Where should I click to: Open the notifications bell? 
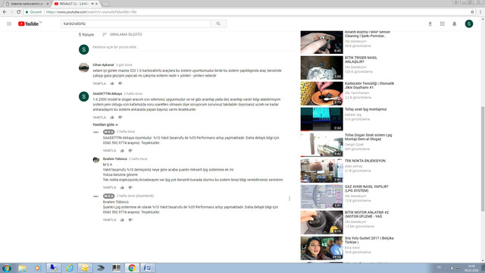tap(455, 24)
